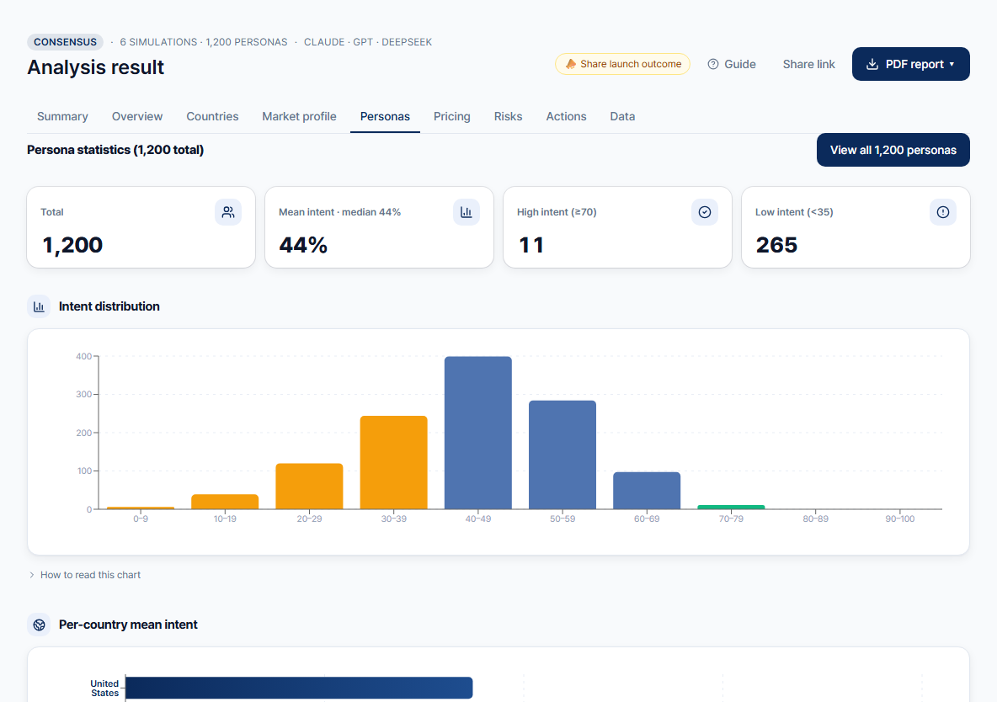The width and height of the screenshot is (997, 702).
Task: Click the 0–9 intent bar
Action: point(141,508)
